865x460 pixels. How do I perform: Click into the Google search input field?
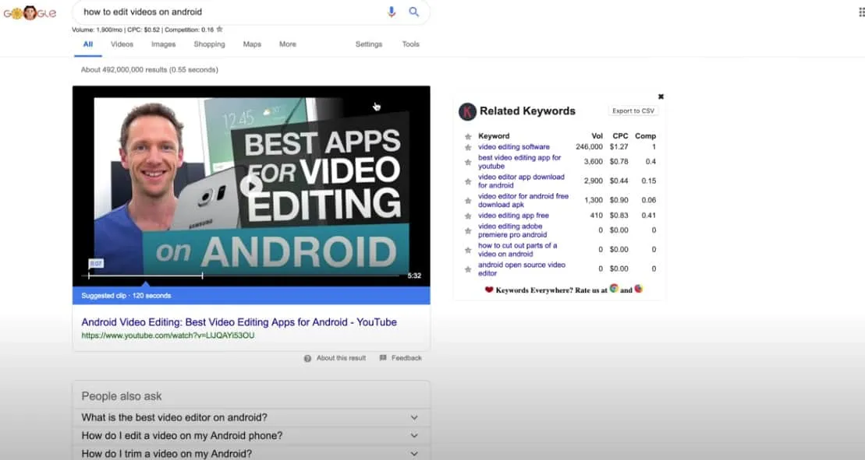226,12
